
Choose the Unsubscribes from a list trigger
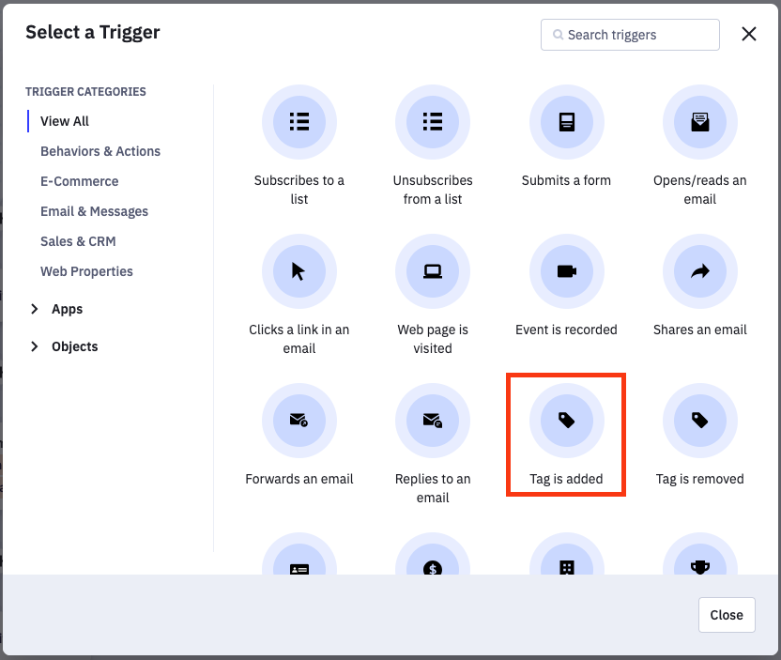click(x=433, y=122)
